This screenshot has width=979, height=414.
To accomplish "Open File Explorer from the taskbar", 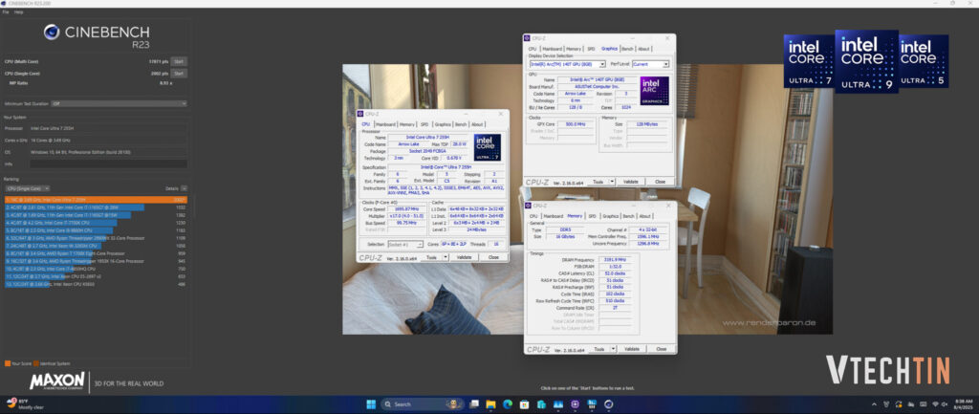I will click(490, 404).
